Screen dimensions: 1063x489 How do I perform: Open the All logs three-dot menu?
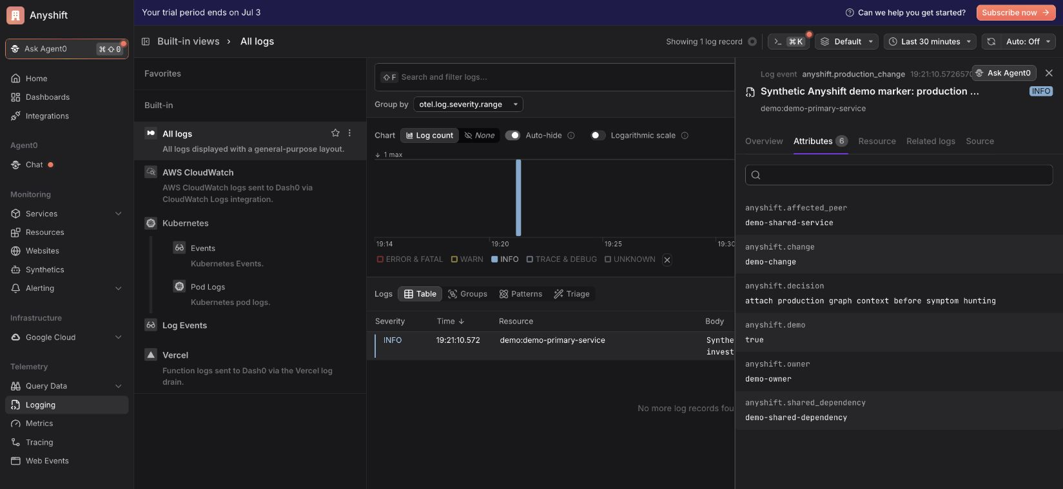(350, 133)
